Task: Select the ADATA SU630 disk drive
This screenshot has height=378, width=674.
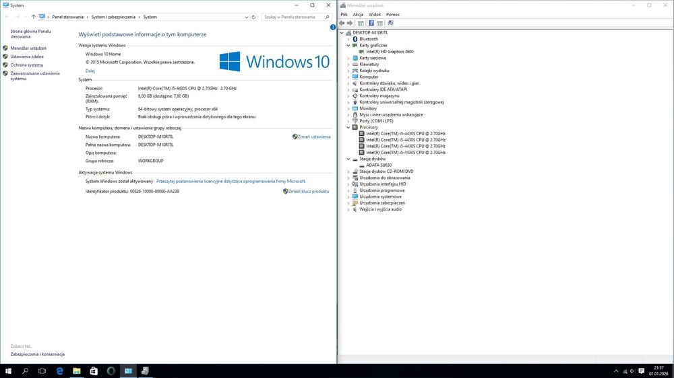Action: click(379, 165)
